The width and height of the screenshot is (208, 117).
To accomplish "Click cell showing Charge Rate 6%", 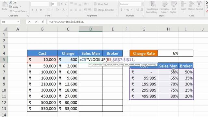I will 175,53.
